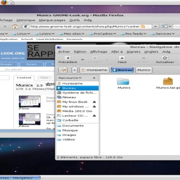Open the Aller à menu
Viewport: 180px width, 180px height.
[117, 52]
